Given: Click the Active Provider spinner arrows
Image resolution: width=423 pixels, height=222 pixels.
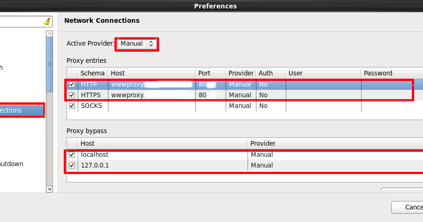Looking at the screenshot, I should pyautogui.click(x=151, y=43).
